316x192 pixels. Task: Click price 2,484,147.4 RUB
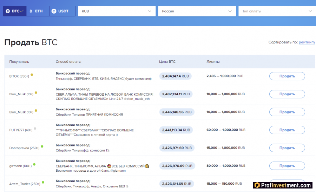[175, 76]
